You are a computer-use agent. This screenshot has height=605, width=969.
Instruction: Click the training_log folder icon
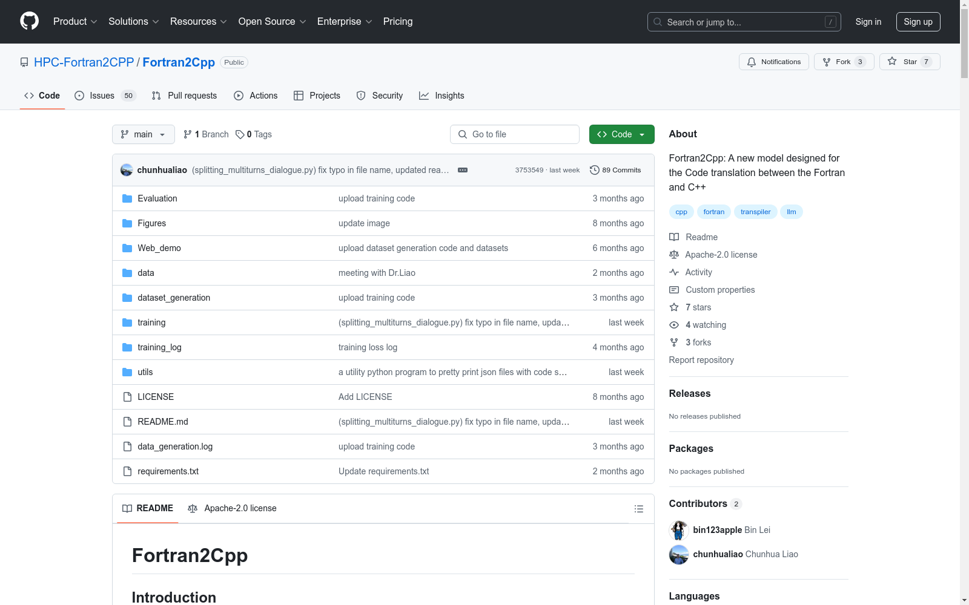[127, 347]
